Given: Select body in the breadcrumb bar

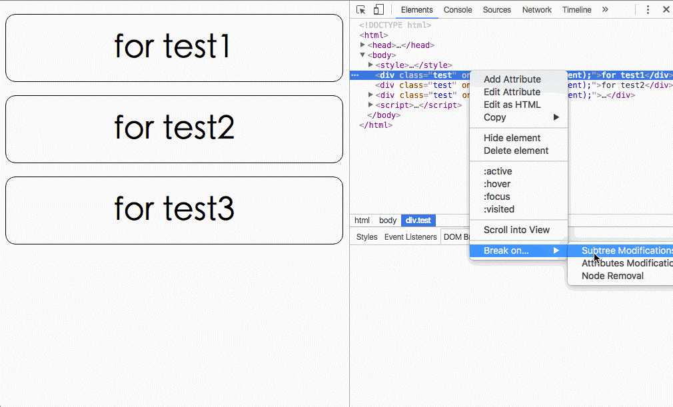Looking at the screenshot, I should pos(388,220).
